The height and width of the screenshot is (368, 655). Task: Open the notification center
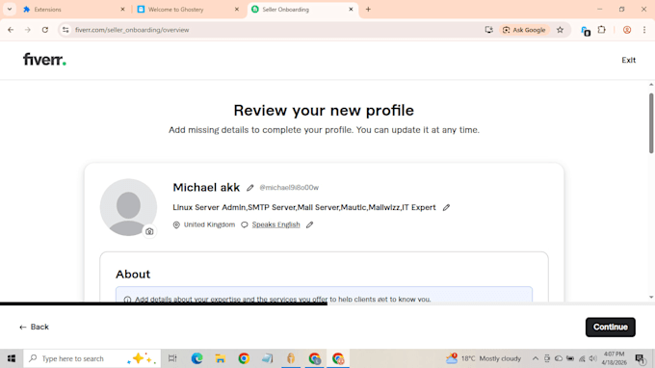(640, 358)
